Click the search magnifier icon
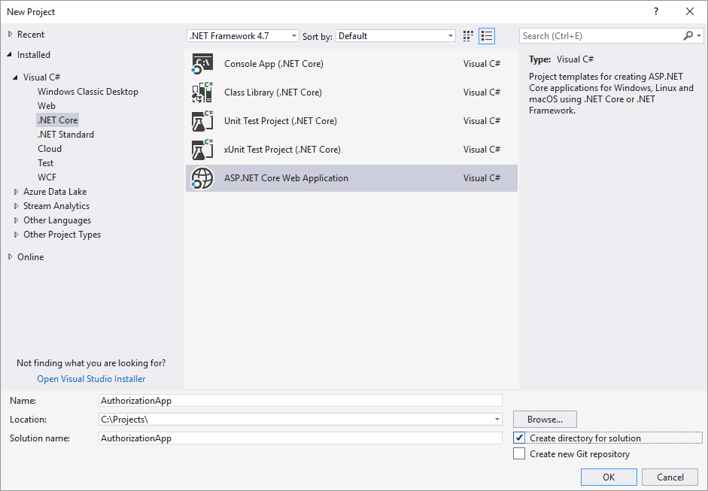708x491 pixels. pos(688,35)
